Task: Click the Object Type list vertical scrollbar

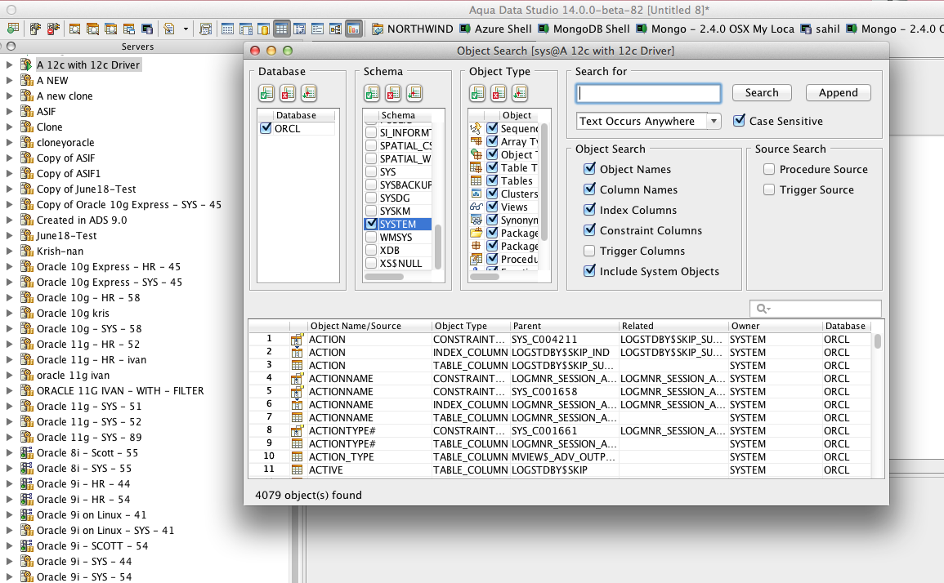Action: (544, 180)
